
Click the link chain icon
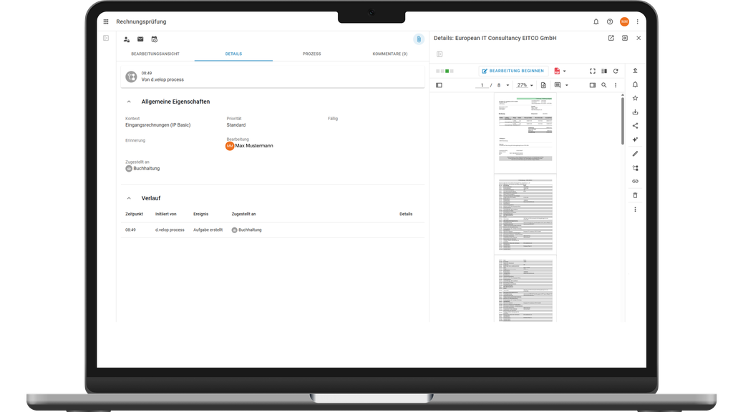tap(635, 181)
